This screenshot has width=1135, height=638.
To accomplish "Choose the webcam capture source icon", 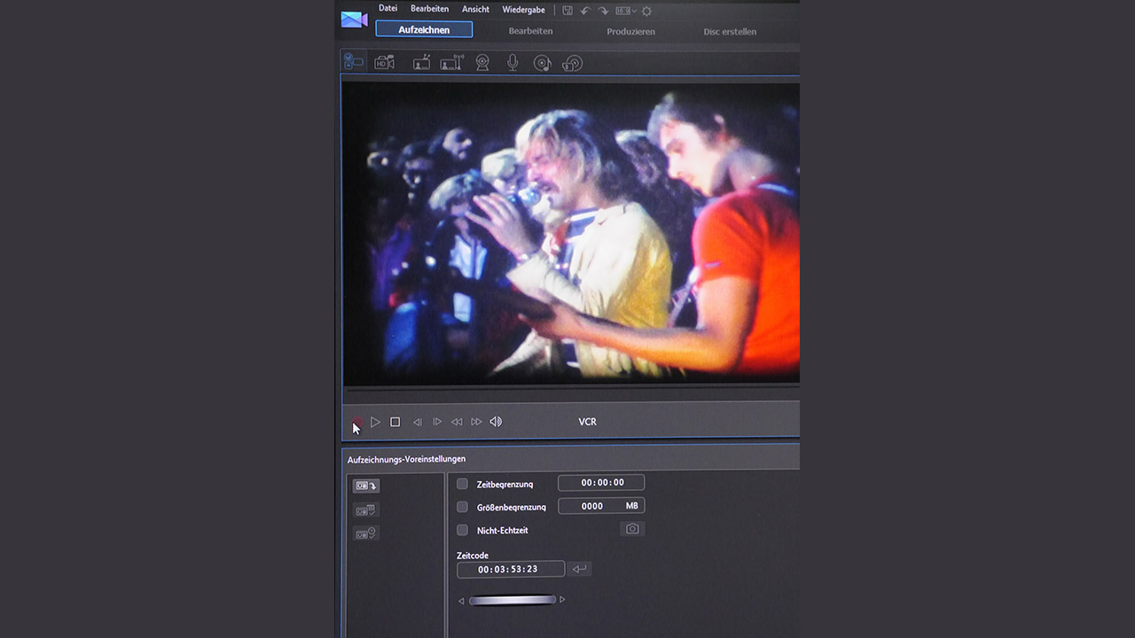I will pyautogui.click(x=482, y=63).
